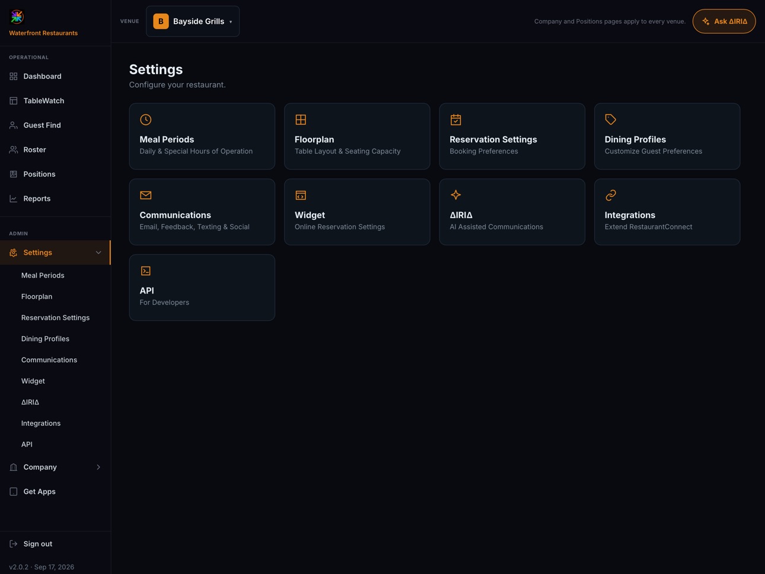The width and height of the screenshot is (765, 574).
Task: Select Dining Profiles in sidebar submenu
Action: click(x=45, y=339)
